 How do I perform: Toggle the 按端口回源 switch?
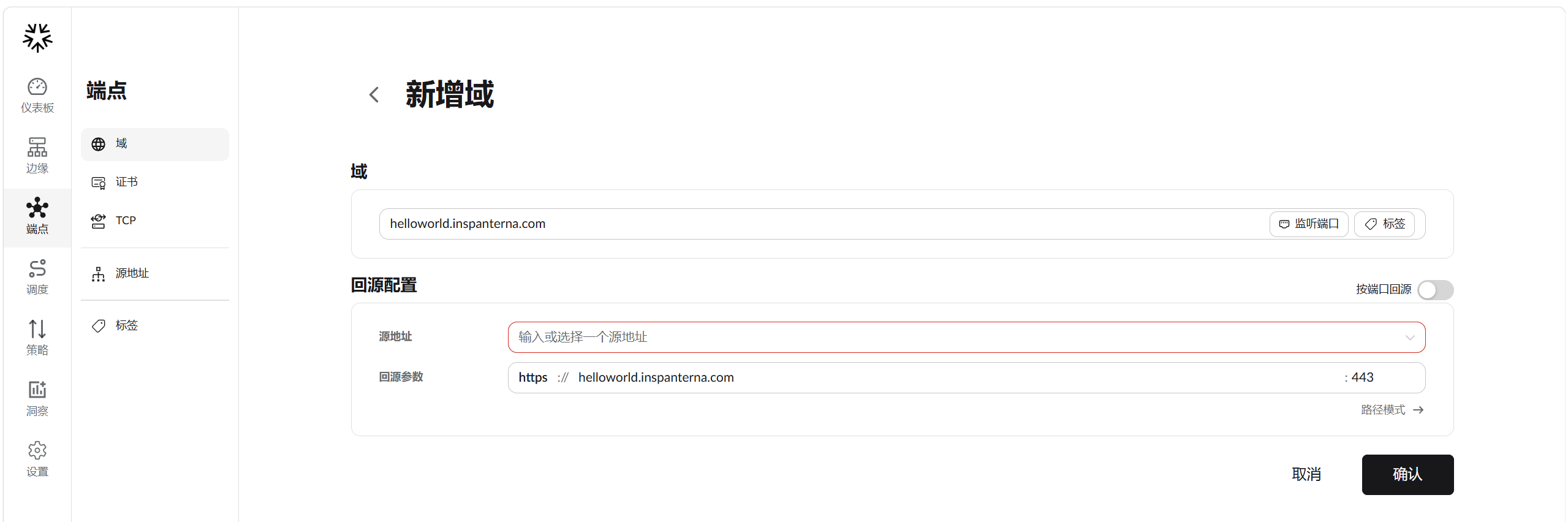click(1435, 290)
